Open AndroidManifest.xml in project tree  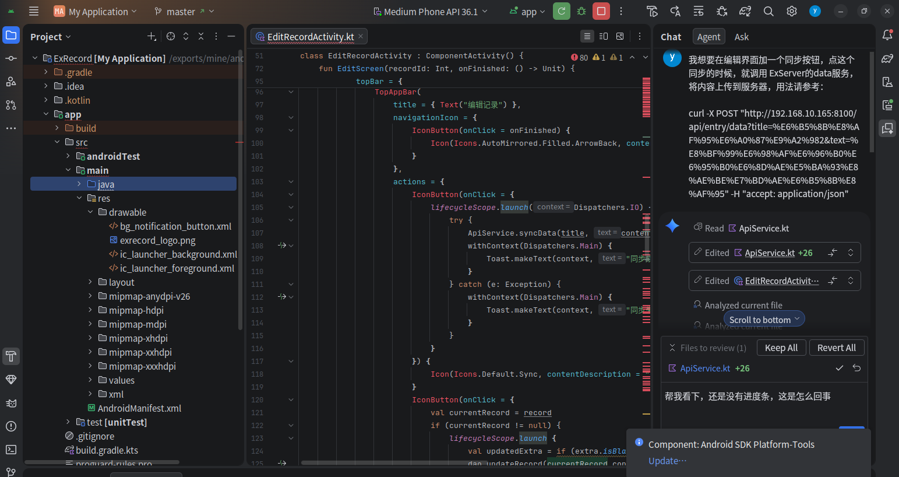pyautogui.click(x=139, y=408)
